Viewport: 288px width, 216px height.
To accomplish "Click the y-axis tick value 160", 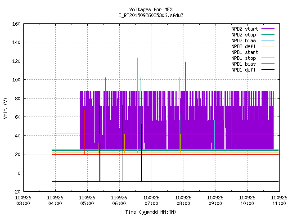I will [x=16, y=24].
